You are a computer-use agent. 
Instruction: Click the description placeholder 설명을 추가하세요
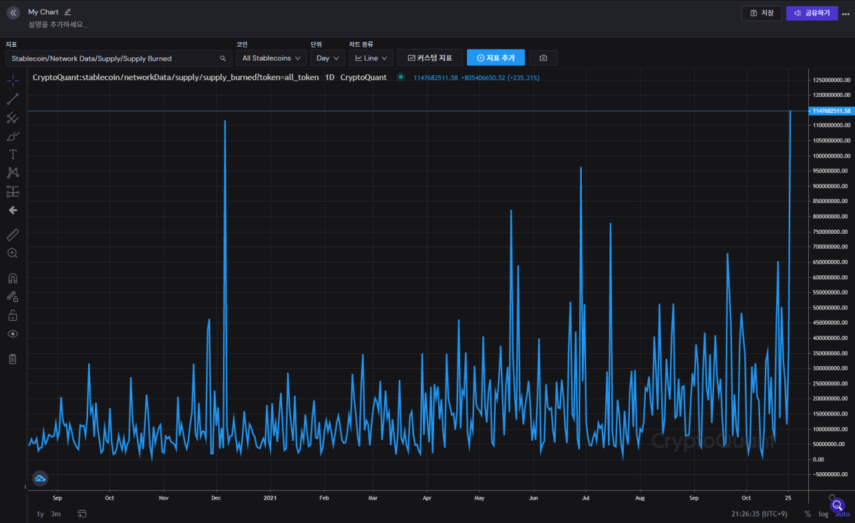(57, 25)
